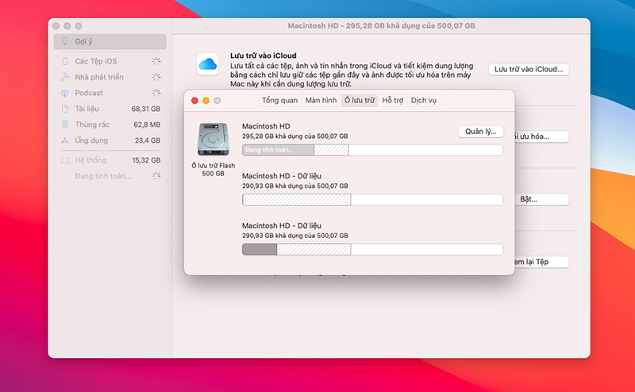Click 68,31 GB size value
This screenshot has width=635, height=392.
[x=146, y=109]
